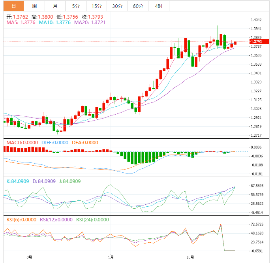Click the 1.3635 price axis label
Screen dimensions: 274x266
pos(256,55)
